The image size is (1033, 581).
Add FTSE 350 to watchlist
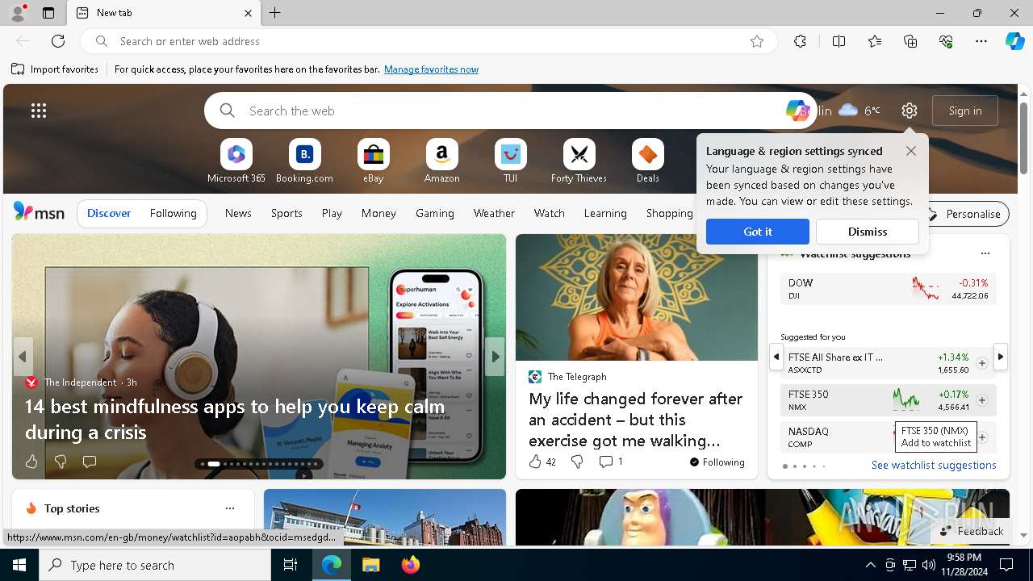click(x=982, y=400)
